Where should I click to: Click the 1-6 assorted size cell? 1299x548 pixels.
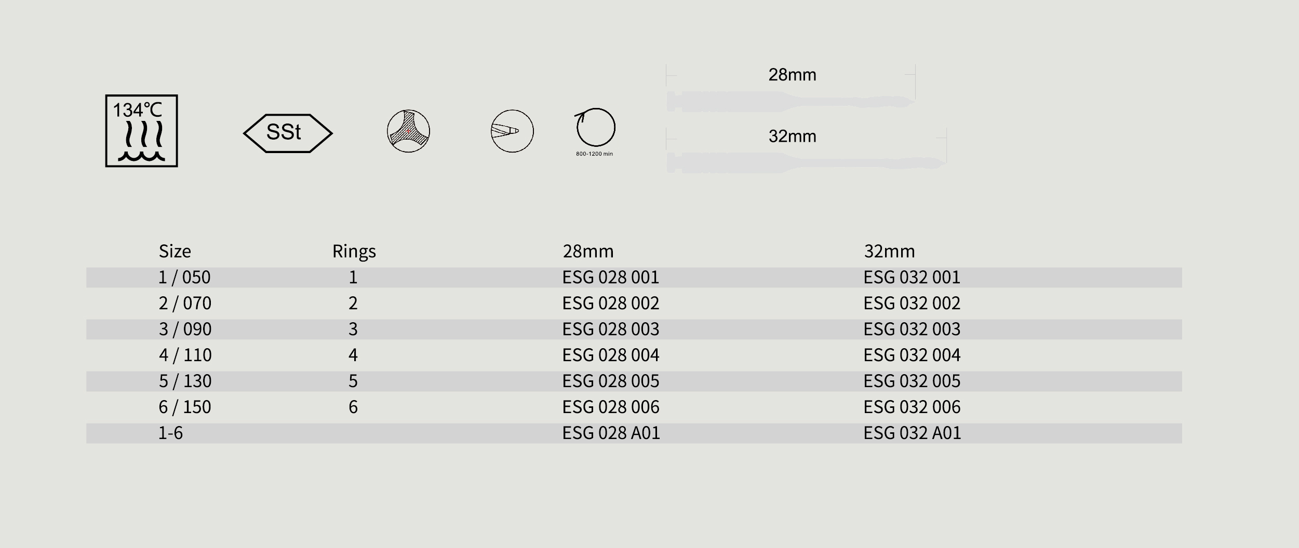170,433
